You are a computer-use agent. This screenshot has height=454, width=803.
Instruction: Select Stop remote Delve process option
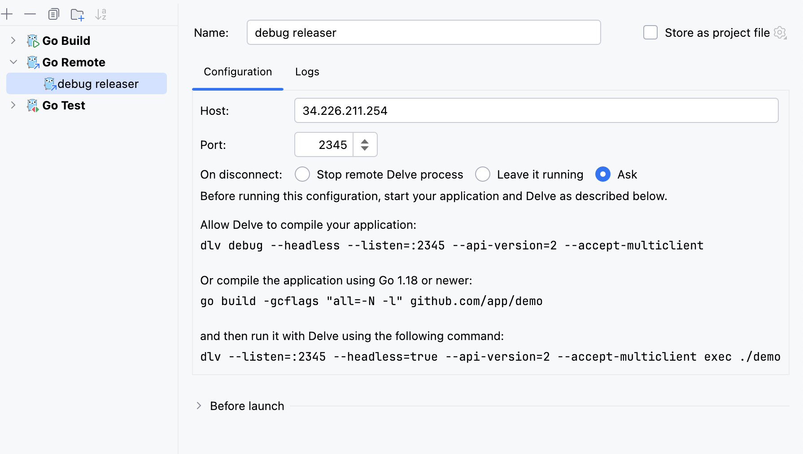302,174
